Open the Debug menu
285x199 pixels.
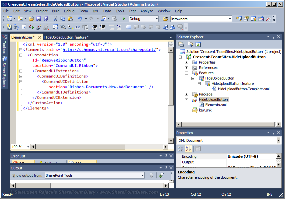click(69, 11)
